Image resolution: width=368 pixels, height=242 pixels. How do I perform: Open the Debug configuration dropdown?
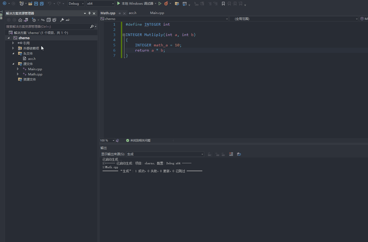(76, 4)
